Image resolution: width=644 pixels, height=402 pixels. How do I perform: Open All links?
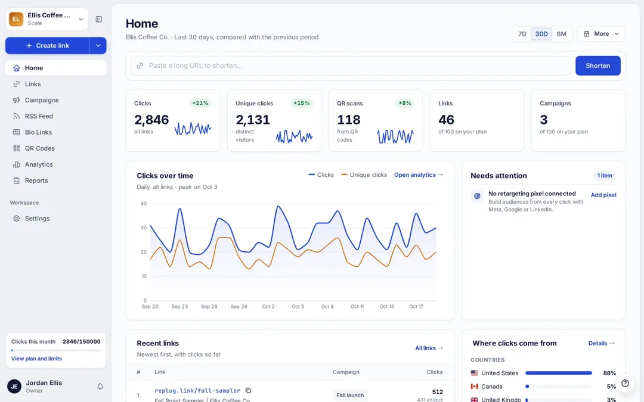[429, 348]
